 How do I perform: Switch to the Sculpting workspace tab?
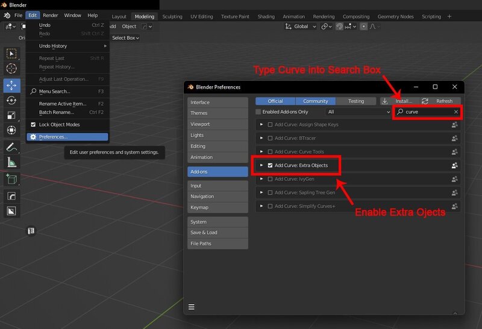coord(172,16)
